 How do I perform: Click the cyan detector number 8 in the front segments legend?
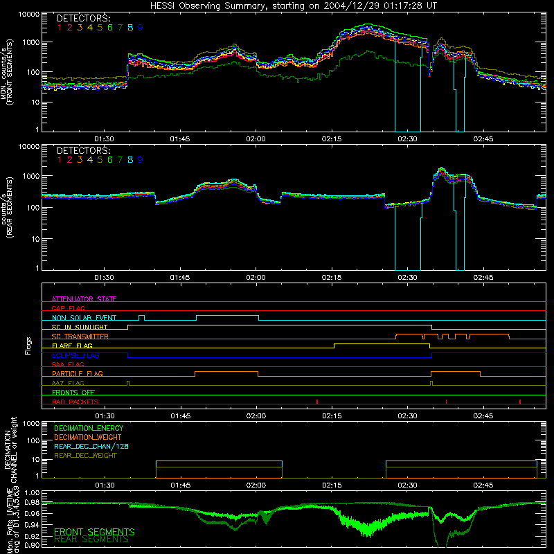point(130,28)
